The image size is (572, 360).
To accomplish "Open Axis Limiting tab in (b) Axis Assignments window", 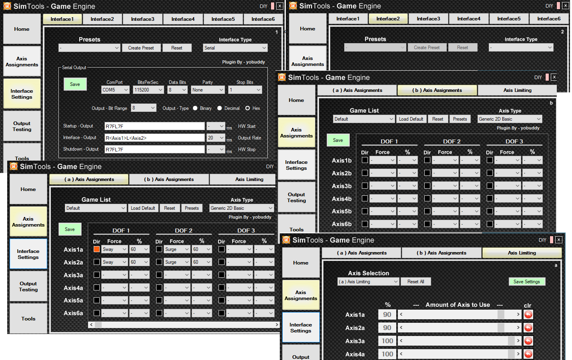I will 517,90.
